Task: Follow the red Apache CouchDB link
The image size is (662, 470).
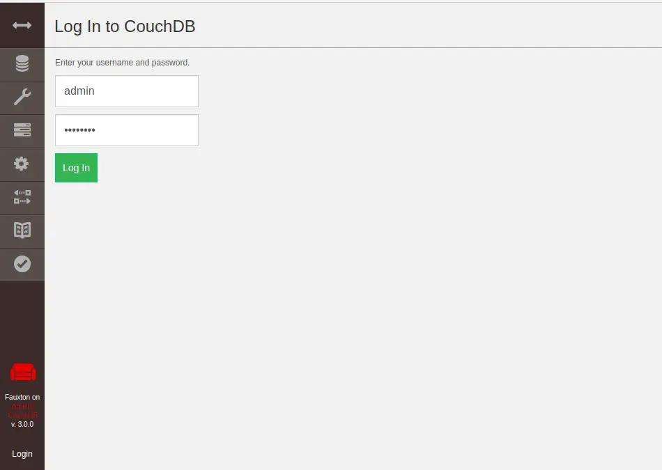Action: 22,411
